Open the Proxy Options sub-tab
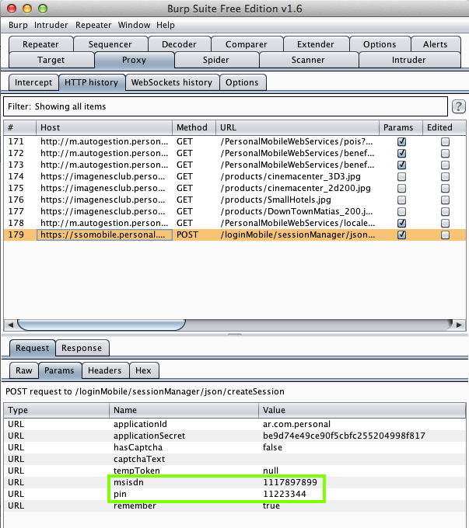This screenshot has width=469, height=528. coord(242,82)
